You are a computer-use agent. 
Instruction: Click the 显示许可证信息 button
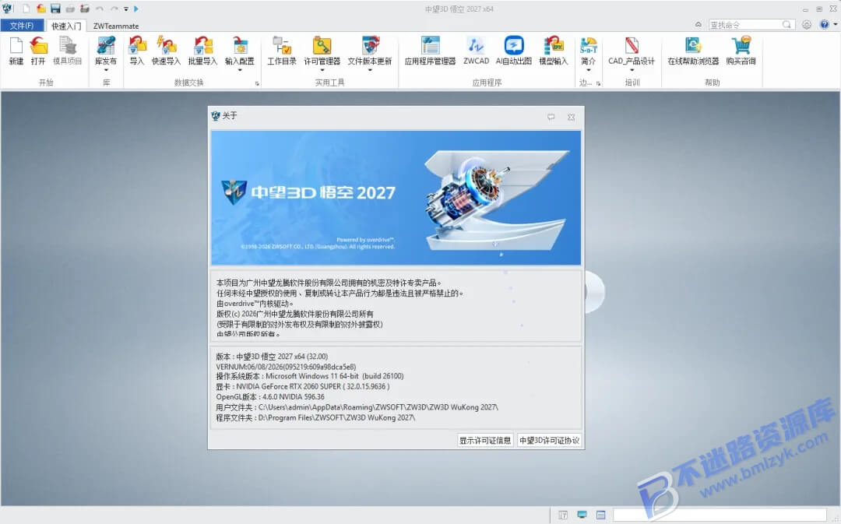(485, 441)
